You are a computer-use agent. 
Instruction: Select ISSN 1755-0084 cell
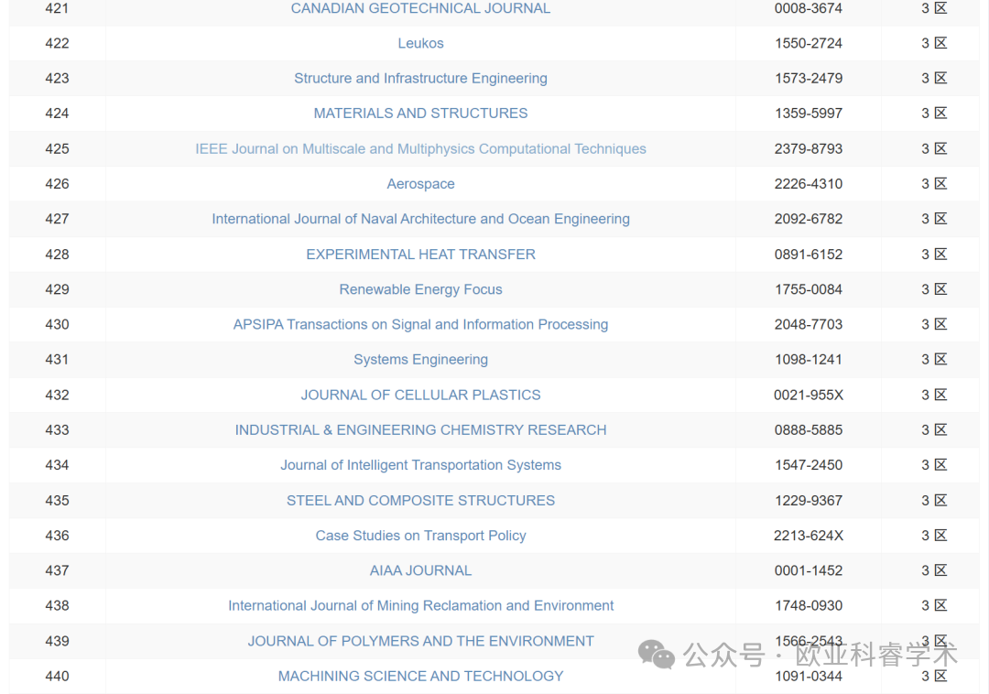pyautogui.click(x=809, y=289)
